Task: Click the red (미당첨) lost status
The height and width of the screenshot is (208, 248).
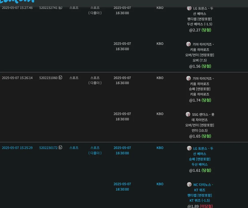Action: (206, 206)
